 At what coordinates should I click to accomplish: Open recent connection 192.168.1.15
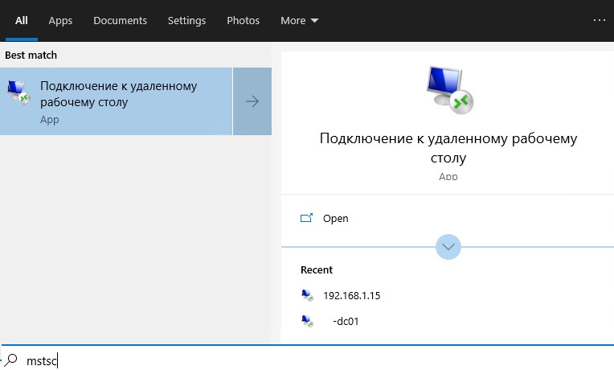coord(351,295)
